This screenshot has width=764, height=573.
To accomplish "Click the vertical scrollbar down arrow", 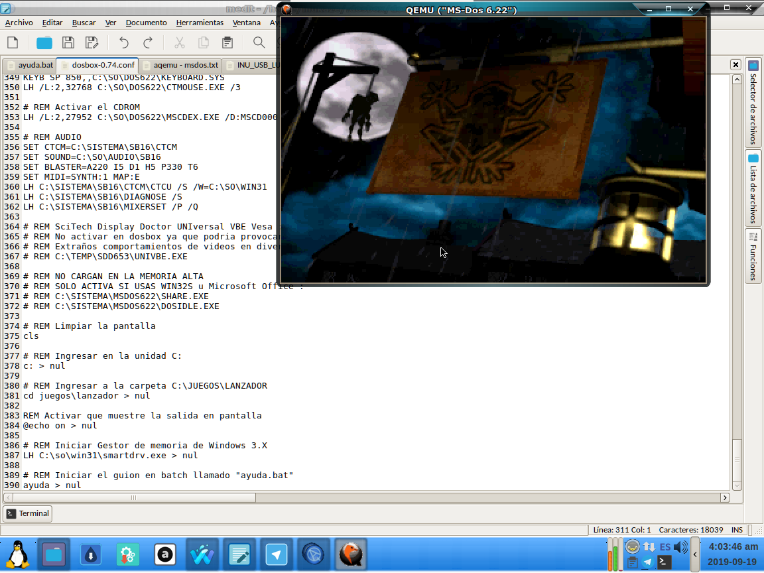I will (737, 485).
